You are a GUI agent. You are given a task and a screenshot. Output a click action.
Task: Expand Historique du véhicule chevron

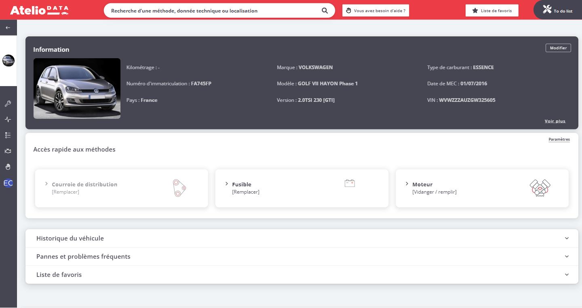[x=567, y=238]
